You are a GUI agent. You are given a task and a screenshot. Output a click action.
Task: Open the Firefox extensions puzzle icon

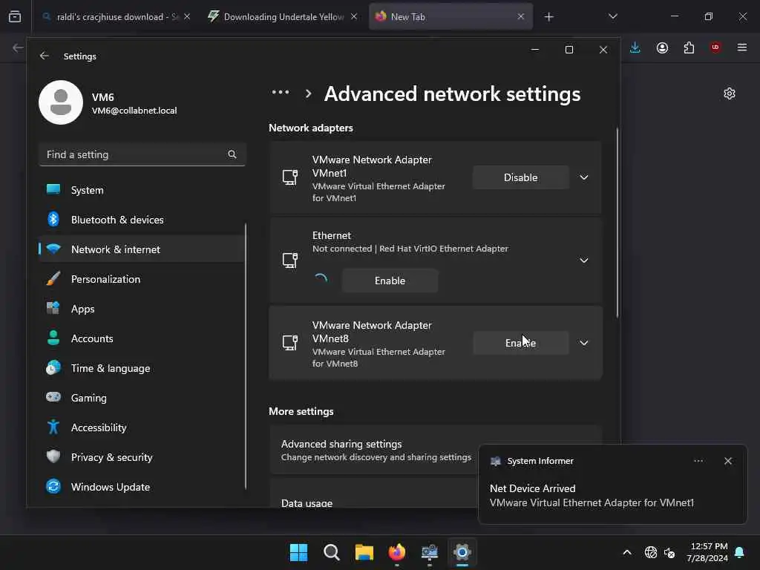click(x=689, y=47)
